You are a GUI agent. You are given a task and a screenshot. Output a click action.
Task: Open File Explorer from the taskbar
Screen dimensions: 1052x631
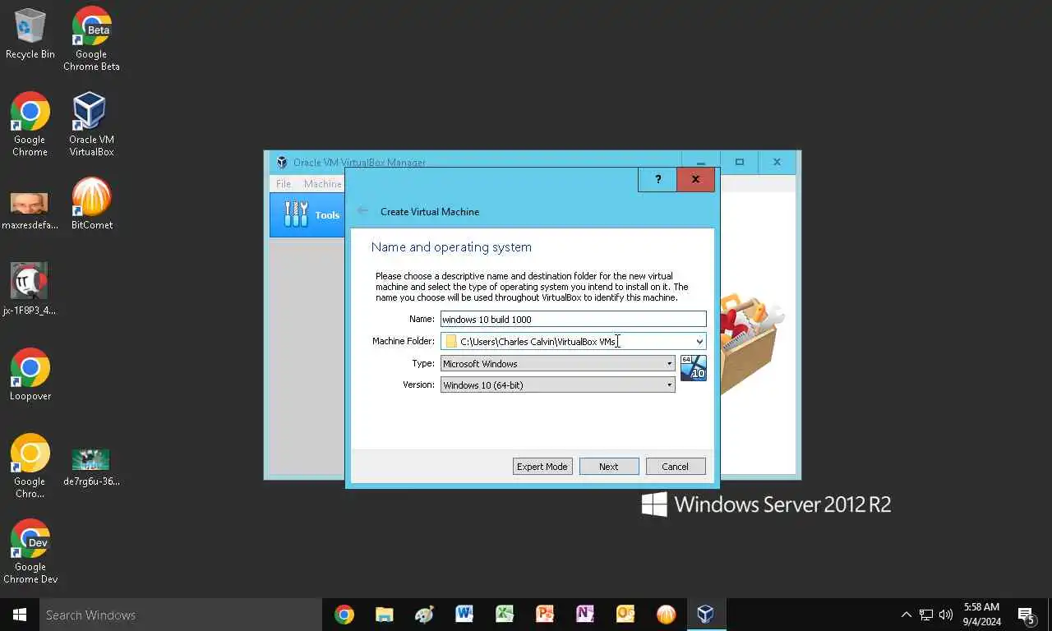[x=384, y=615]
